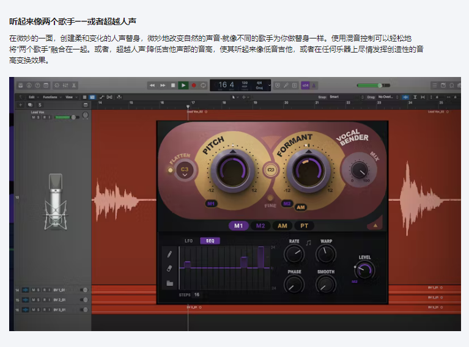
Task: Stop playback with the Stop button
Action: click(x=173, y=86)
